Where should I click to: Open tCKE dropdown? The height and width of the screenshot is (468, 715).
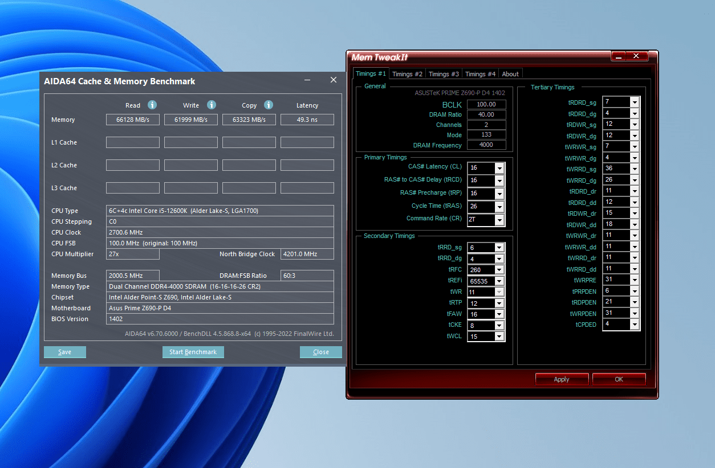[x=499, y=326]
